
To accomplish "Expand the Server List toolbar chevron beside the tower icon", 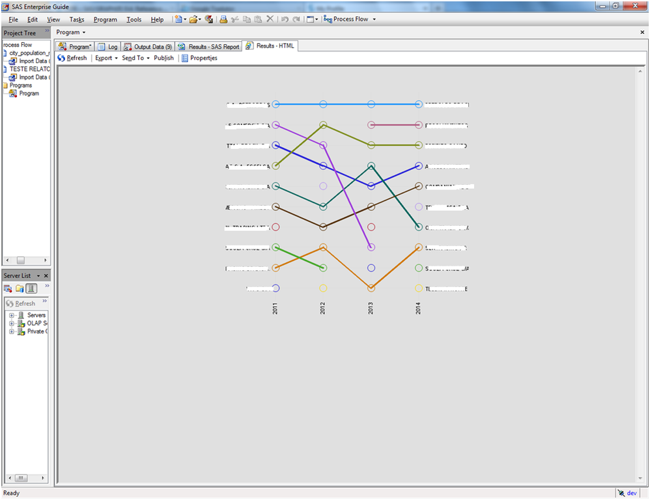I will click(x=48, y=286).
